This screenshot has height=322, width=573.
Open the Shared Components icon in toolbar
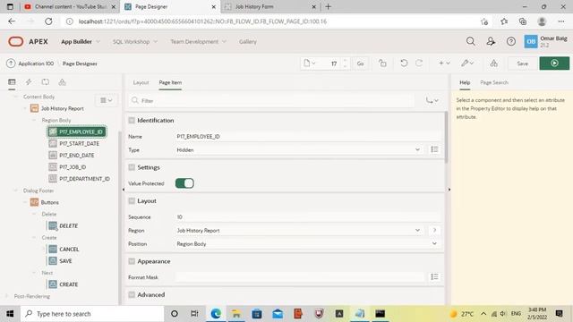[493, 64]
